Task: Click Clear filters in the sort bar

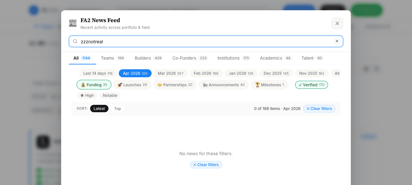Action: point(319,109)
